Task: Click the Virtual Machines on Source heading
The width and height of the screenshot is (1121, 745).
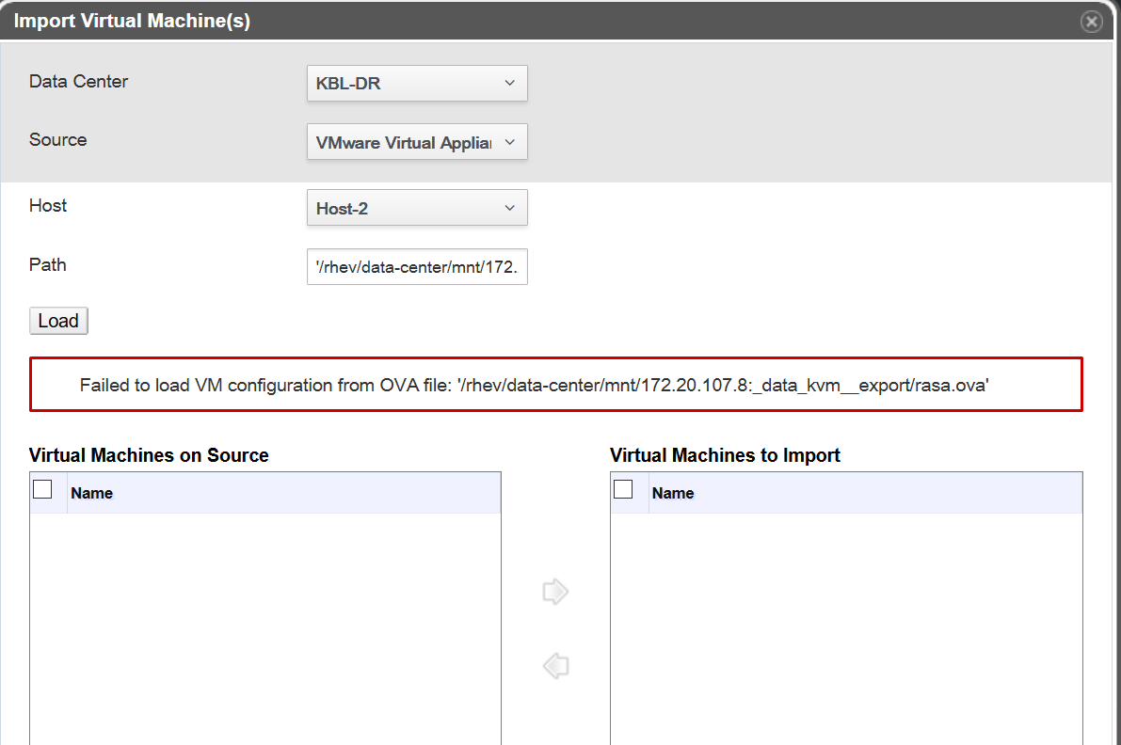Action: (x=149, y=455)
